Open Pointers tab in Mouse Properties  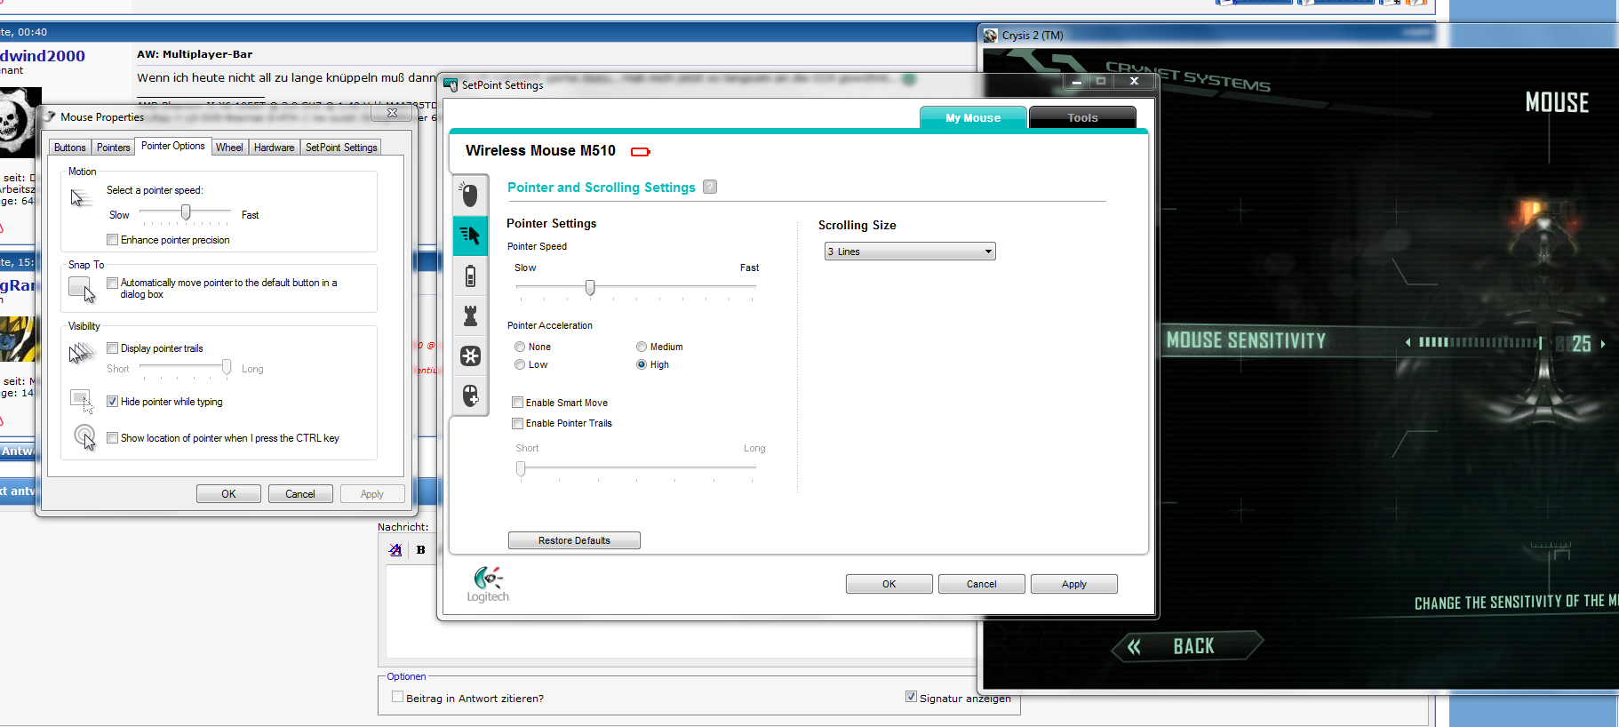tap(114, 148)
